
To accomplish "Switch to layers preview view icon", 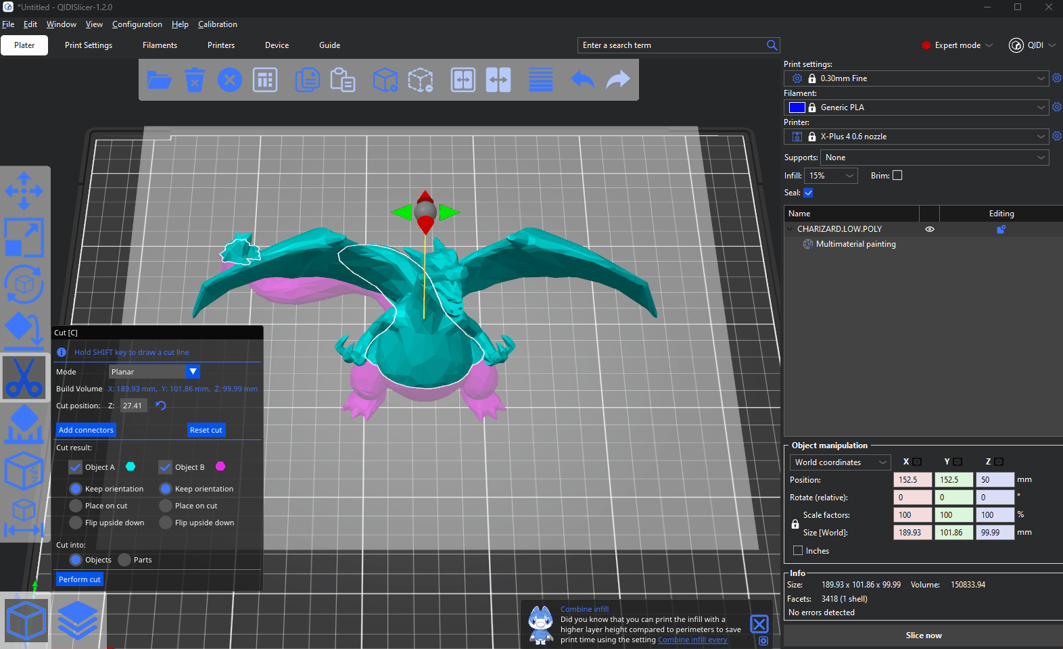I will pyautogui.click(x=77, y=620).
